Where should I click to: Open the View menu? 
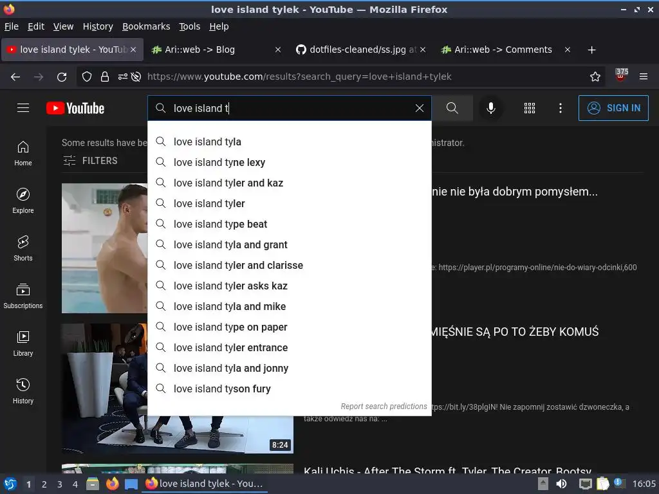[x=64, y=26]
